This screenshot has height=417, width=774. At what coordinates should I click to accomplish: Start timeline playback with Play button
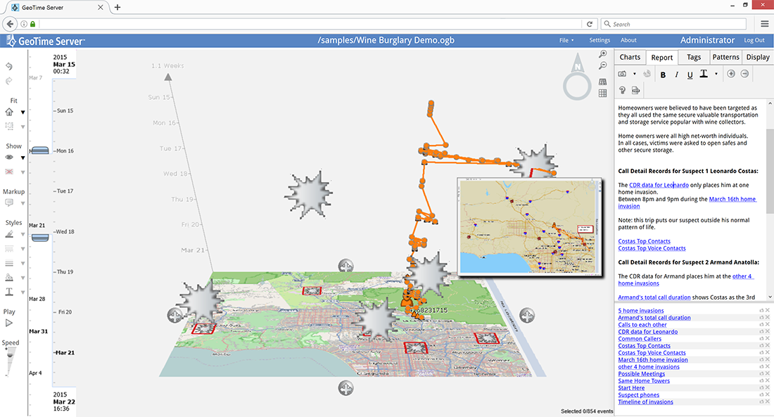tap(9, 323)
